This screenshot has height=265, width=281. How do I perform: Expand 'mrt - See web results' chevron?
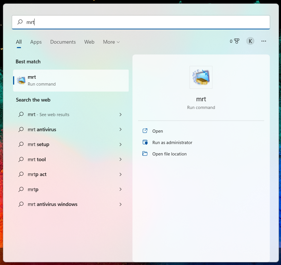(x=121, y=115)
